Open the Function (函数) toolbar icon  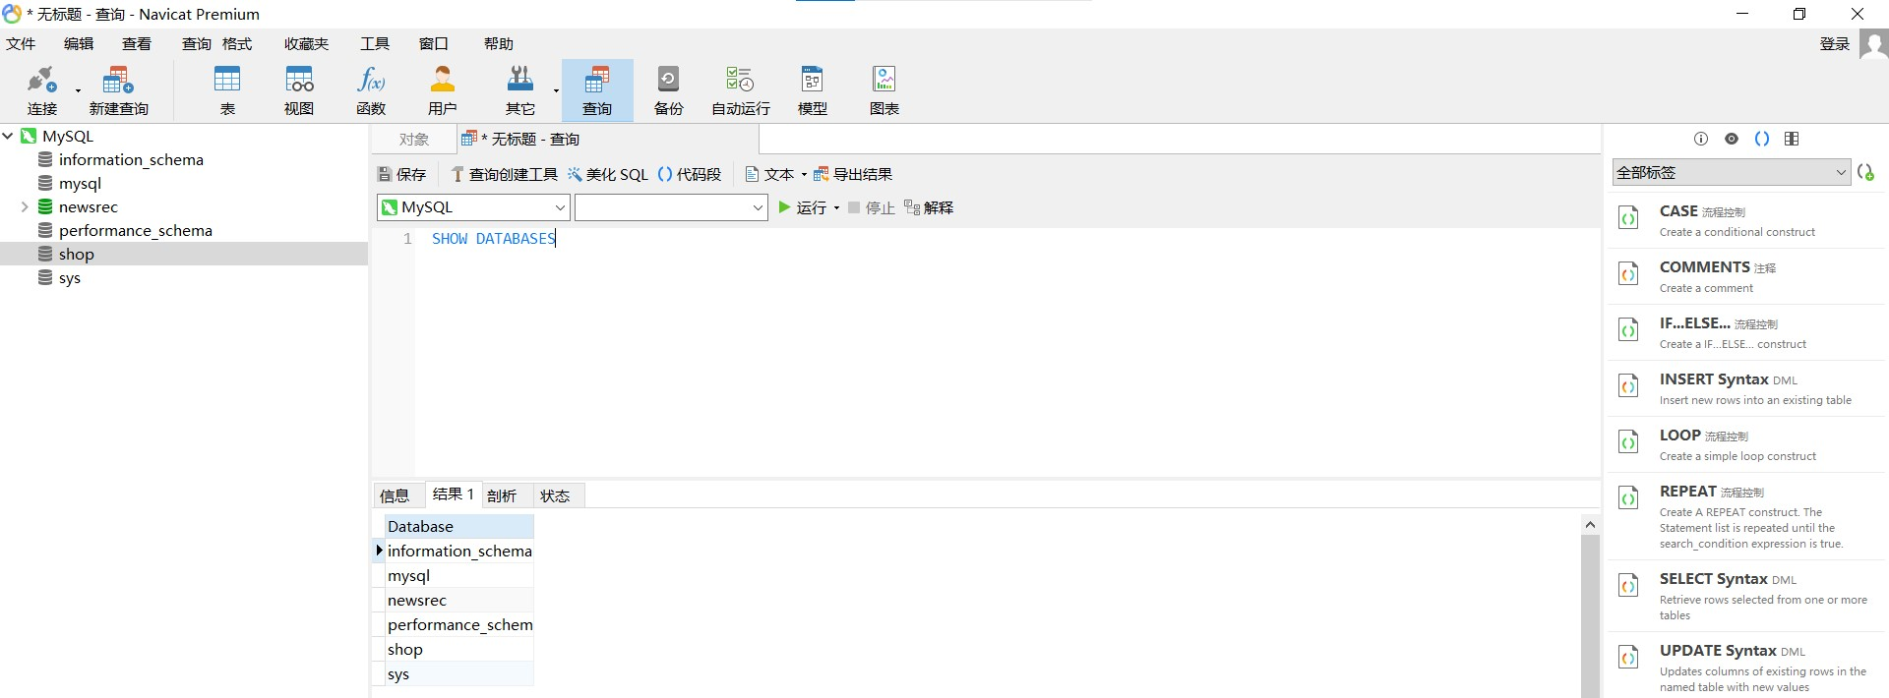[x=371, y=89]
